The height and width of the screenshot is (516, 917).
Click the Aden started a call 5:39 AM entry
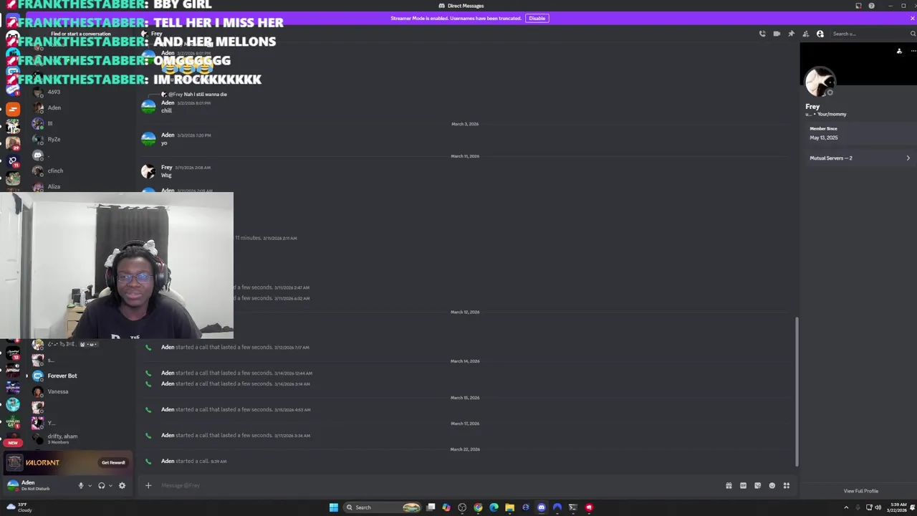pyautogui.click(x=193, y=461)
